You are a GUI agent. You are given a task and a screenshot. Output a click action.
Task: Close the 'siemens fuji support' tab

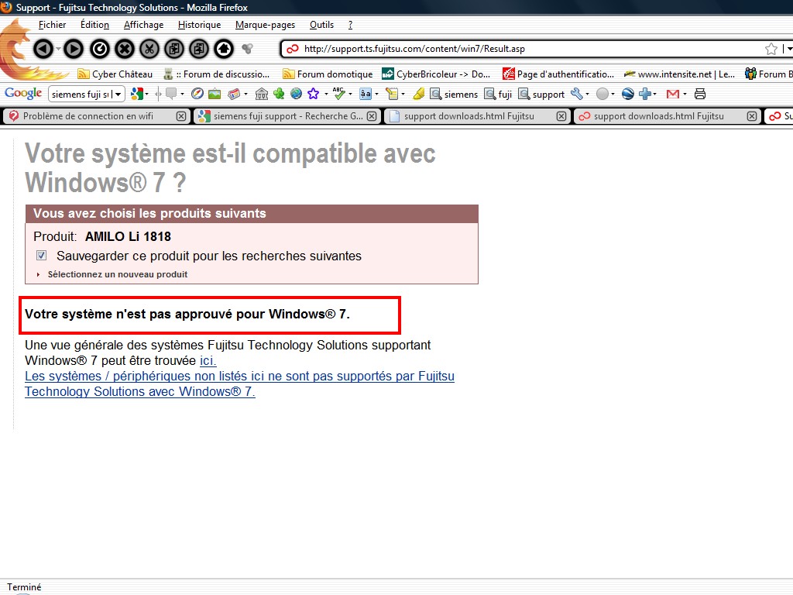(x=372, y=116)
